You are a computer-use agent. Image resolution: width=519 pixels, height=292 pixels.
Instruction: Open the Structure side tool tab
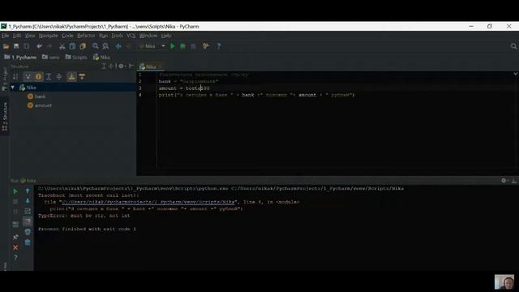coord(5,116)
